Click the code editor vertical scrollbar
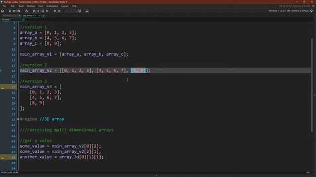This screenshot has height=177, width=316. pyautogui.click(x=312, y=85)
